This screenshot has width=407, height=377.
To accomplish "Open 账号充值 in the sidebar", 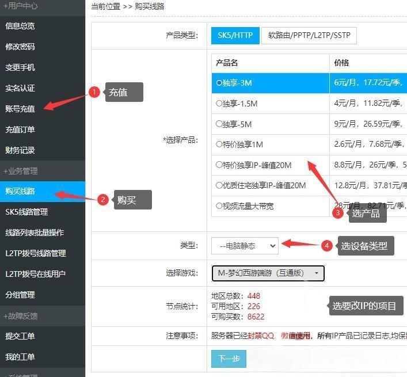I will pyautogui.click(x=20, y=109).
